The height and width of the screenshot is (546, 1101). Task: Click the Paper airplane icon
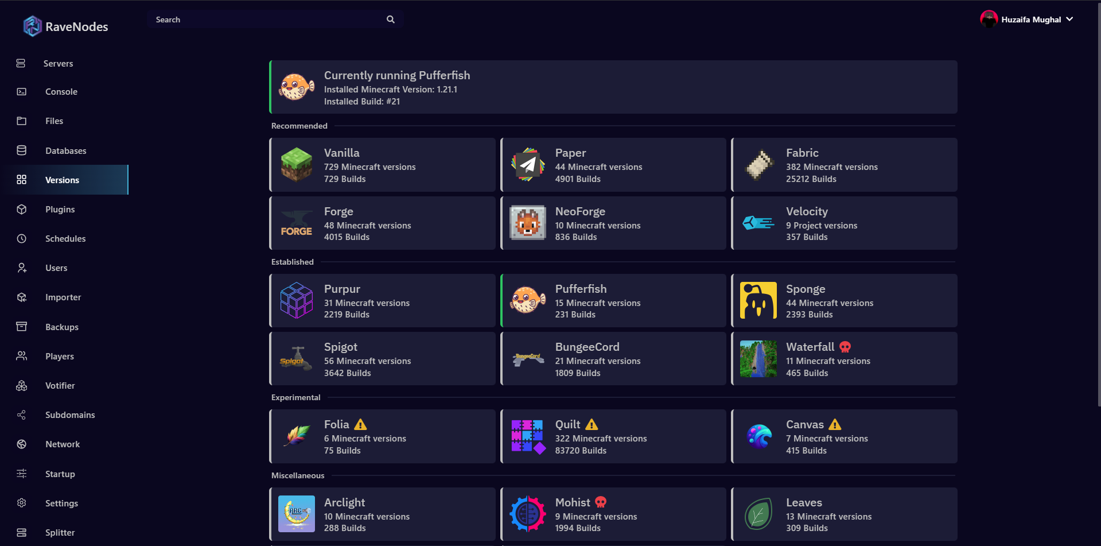point(528,165)
